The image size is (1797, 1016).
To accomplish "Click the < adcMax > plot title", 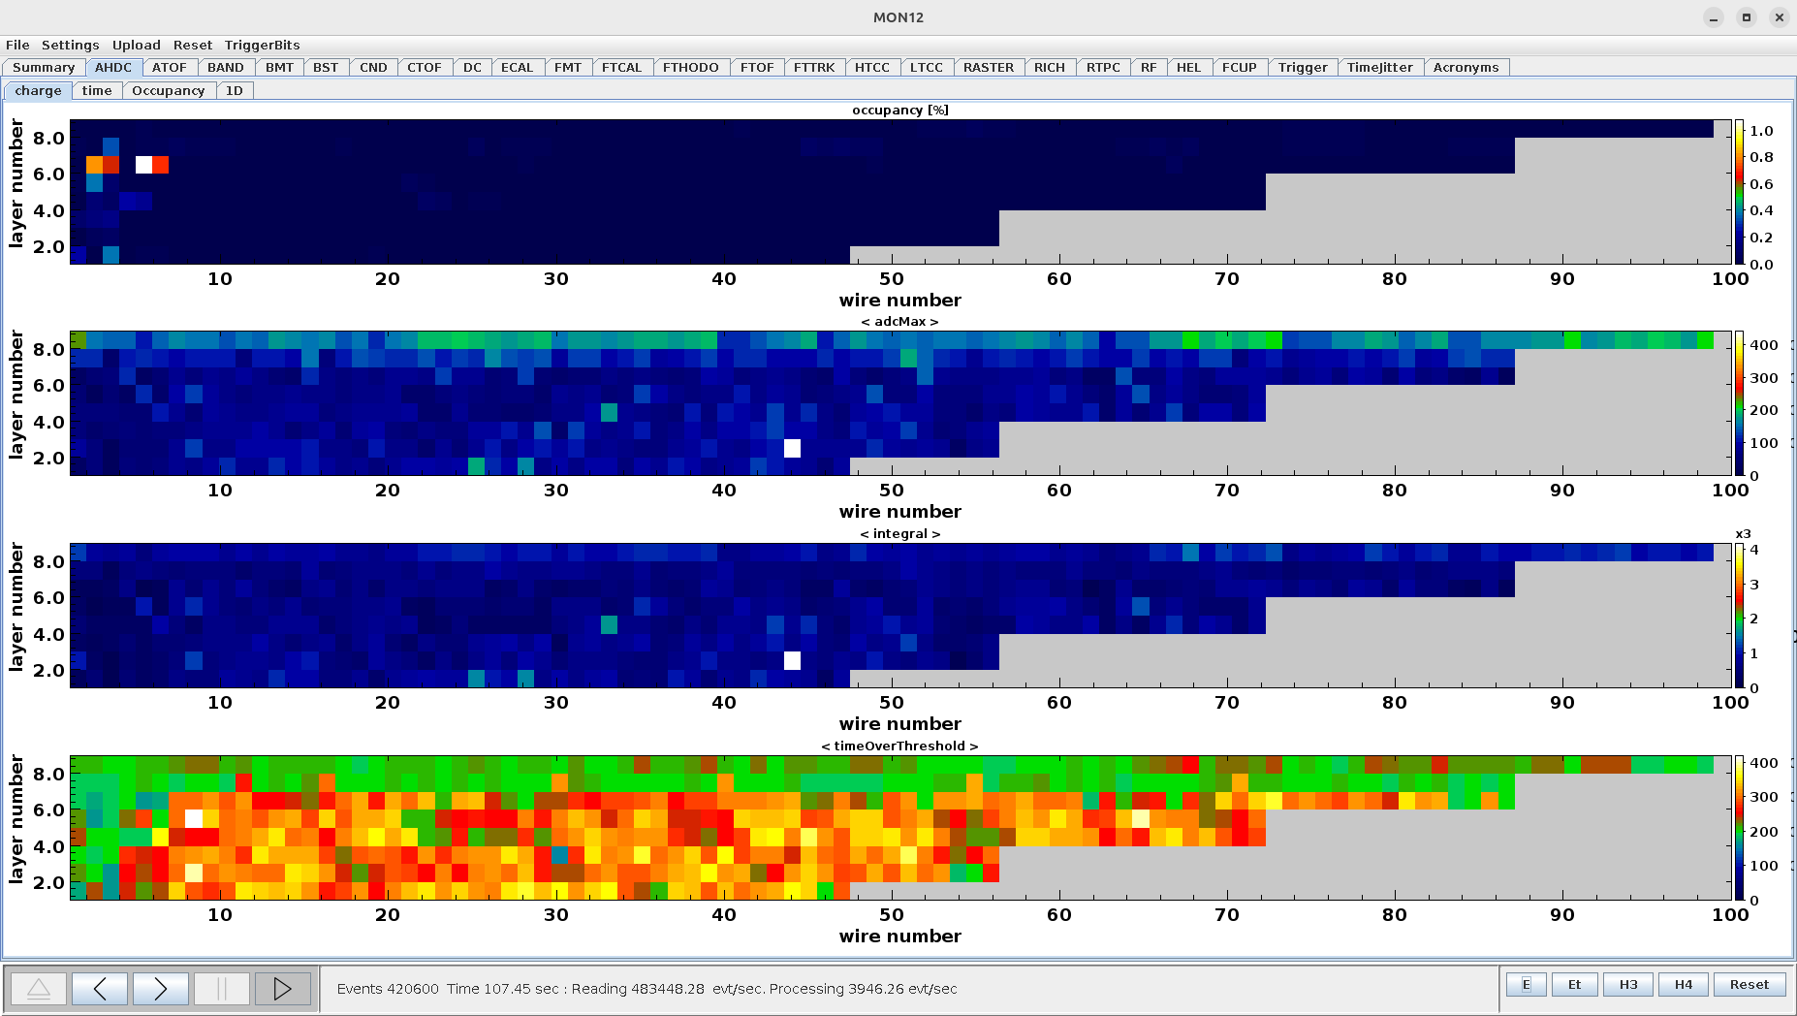I will pos(900,321).
